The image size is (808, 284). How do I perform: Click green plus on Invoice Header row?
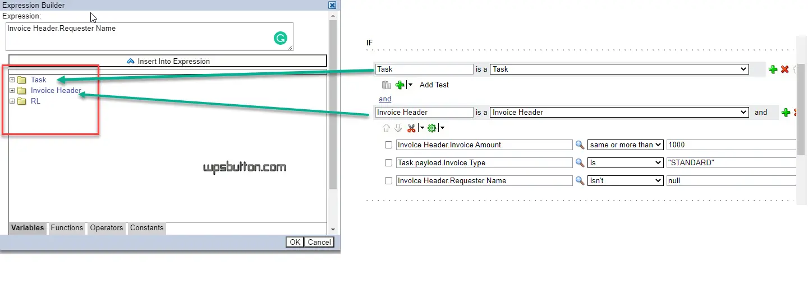tap(786, 113)
